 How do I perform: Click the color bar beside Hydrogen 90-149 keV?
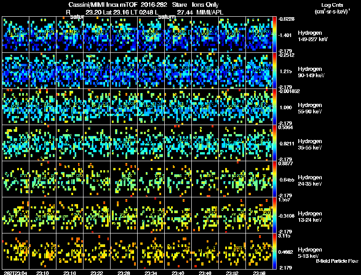(274, 71)
